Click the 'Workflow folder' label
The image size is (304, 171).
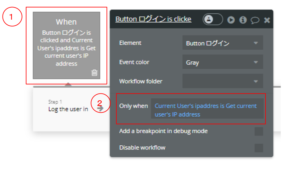141,81
